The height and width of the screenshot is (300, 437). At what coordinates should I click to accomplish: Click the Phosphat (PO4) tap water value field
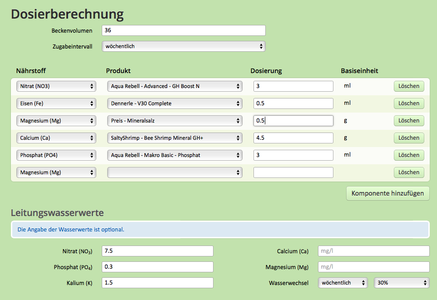coord(158,267)
